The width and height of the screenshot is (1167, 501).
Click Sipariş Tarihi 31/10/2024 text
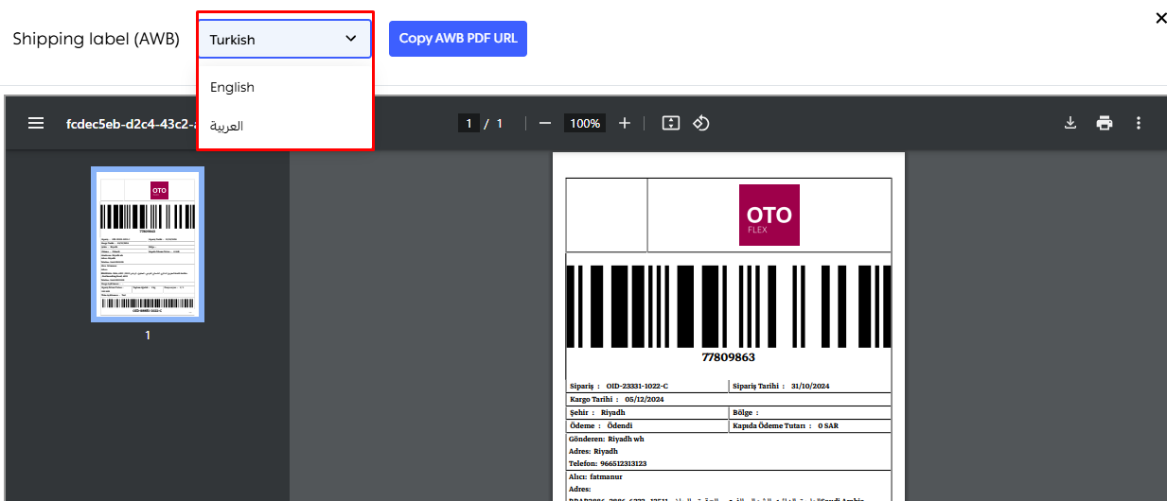(781, 387)
